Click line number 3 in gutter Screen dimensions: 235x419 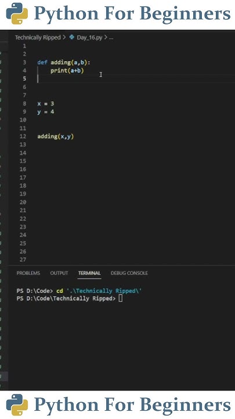24,62
